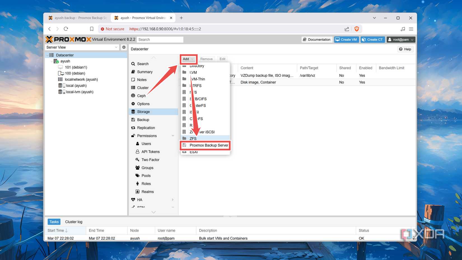Image resolution: width=462 pixels, height=260 pixels.
Task: Open a new browser tab
Action: pyautogui.click(x=181, y=18)
